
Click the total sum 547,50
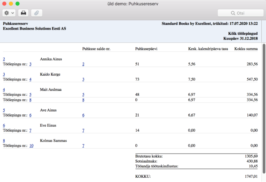[x=252, y=79]
